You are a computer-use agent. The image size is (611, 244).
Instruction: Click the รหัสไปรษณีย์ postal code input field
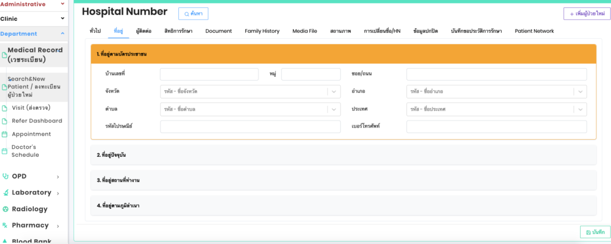250,126
